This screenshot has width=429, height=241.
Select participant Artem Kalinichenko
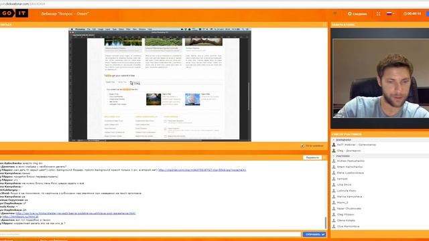pos(350,167)
